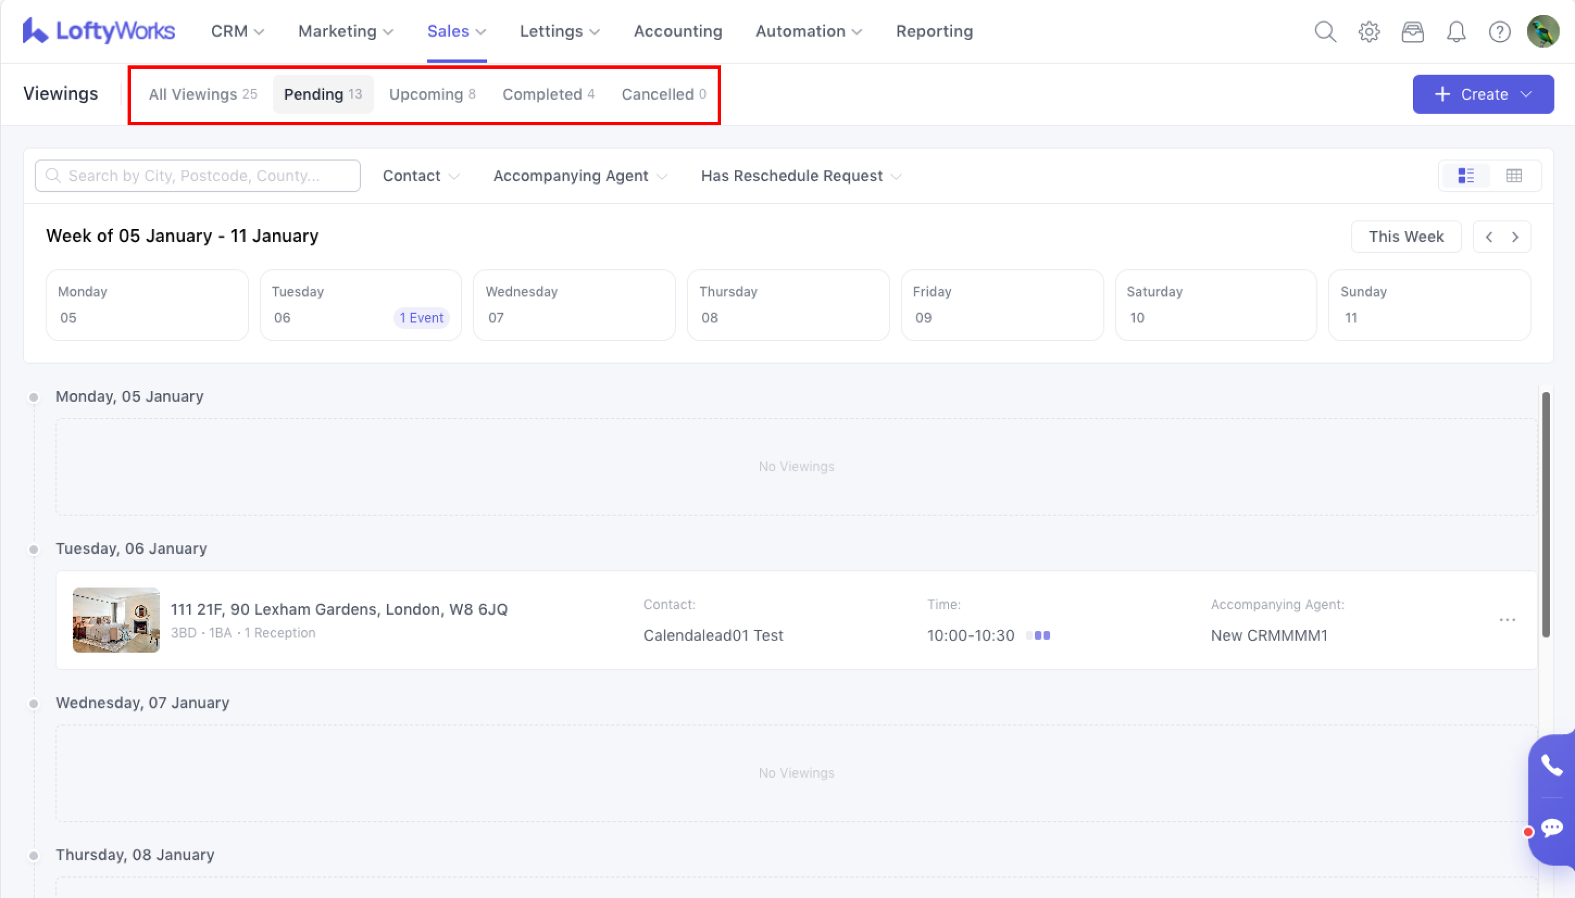Click the three-dot menu on viewing card

1507,620
